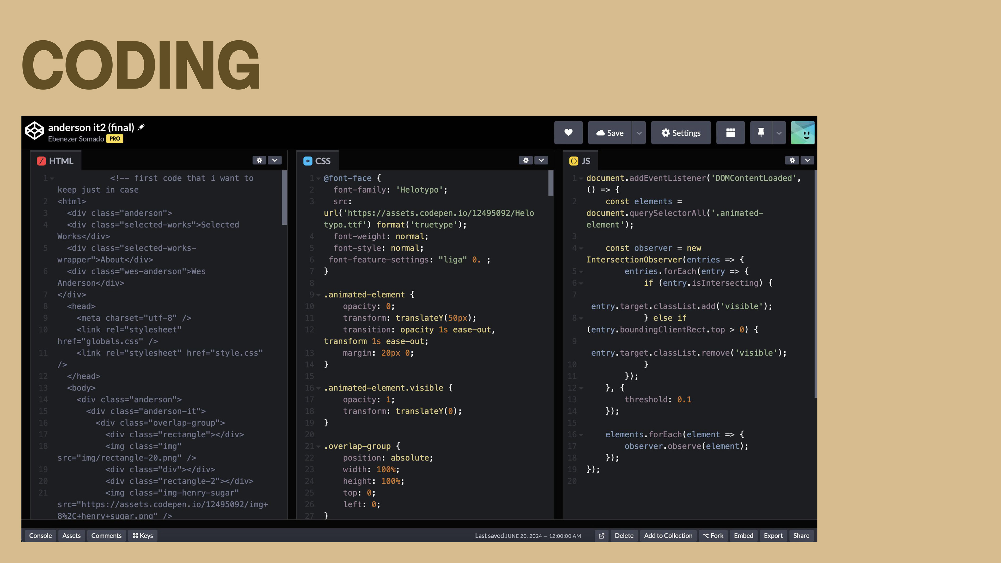Screen dimensions: 1001x563
Task: Click CSS editor vertical scrollbar
Action: click(551, 183)
